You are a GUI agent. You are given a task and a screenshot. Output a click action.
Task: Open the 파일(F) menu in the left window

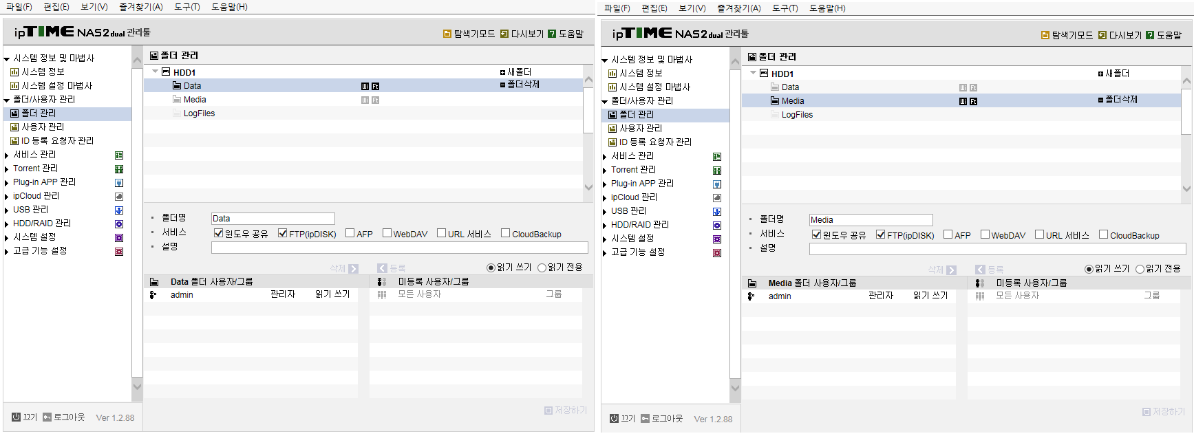click(19, 7)
